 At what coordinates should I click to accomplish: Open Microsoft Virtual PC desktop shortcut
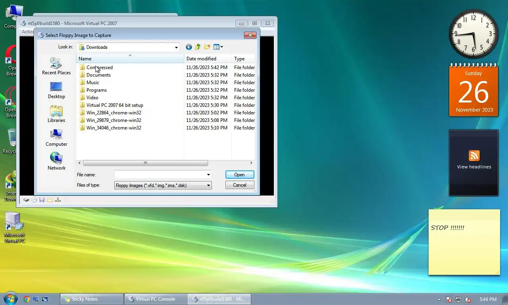coord(14,228)
